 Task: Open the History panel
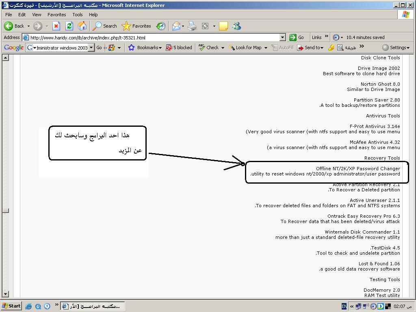(x=161, y=26)
